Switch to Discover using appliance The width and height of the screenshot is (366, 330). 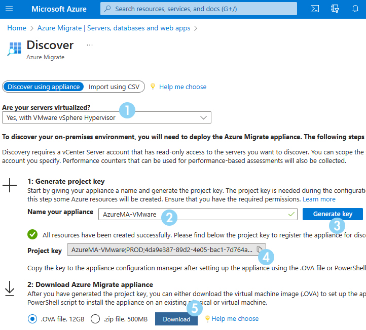[44, 87]
